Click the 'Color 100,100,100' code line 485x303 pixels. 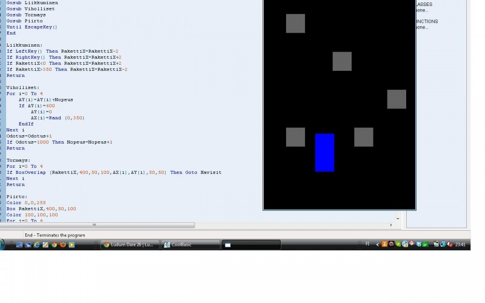pyautogui.click(x=32, y=215)
